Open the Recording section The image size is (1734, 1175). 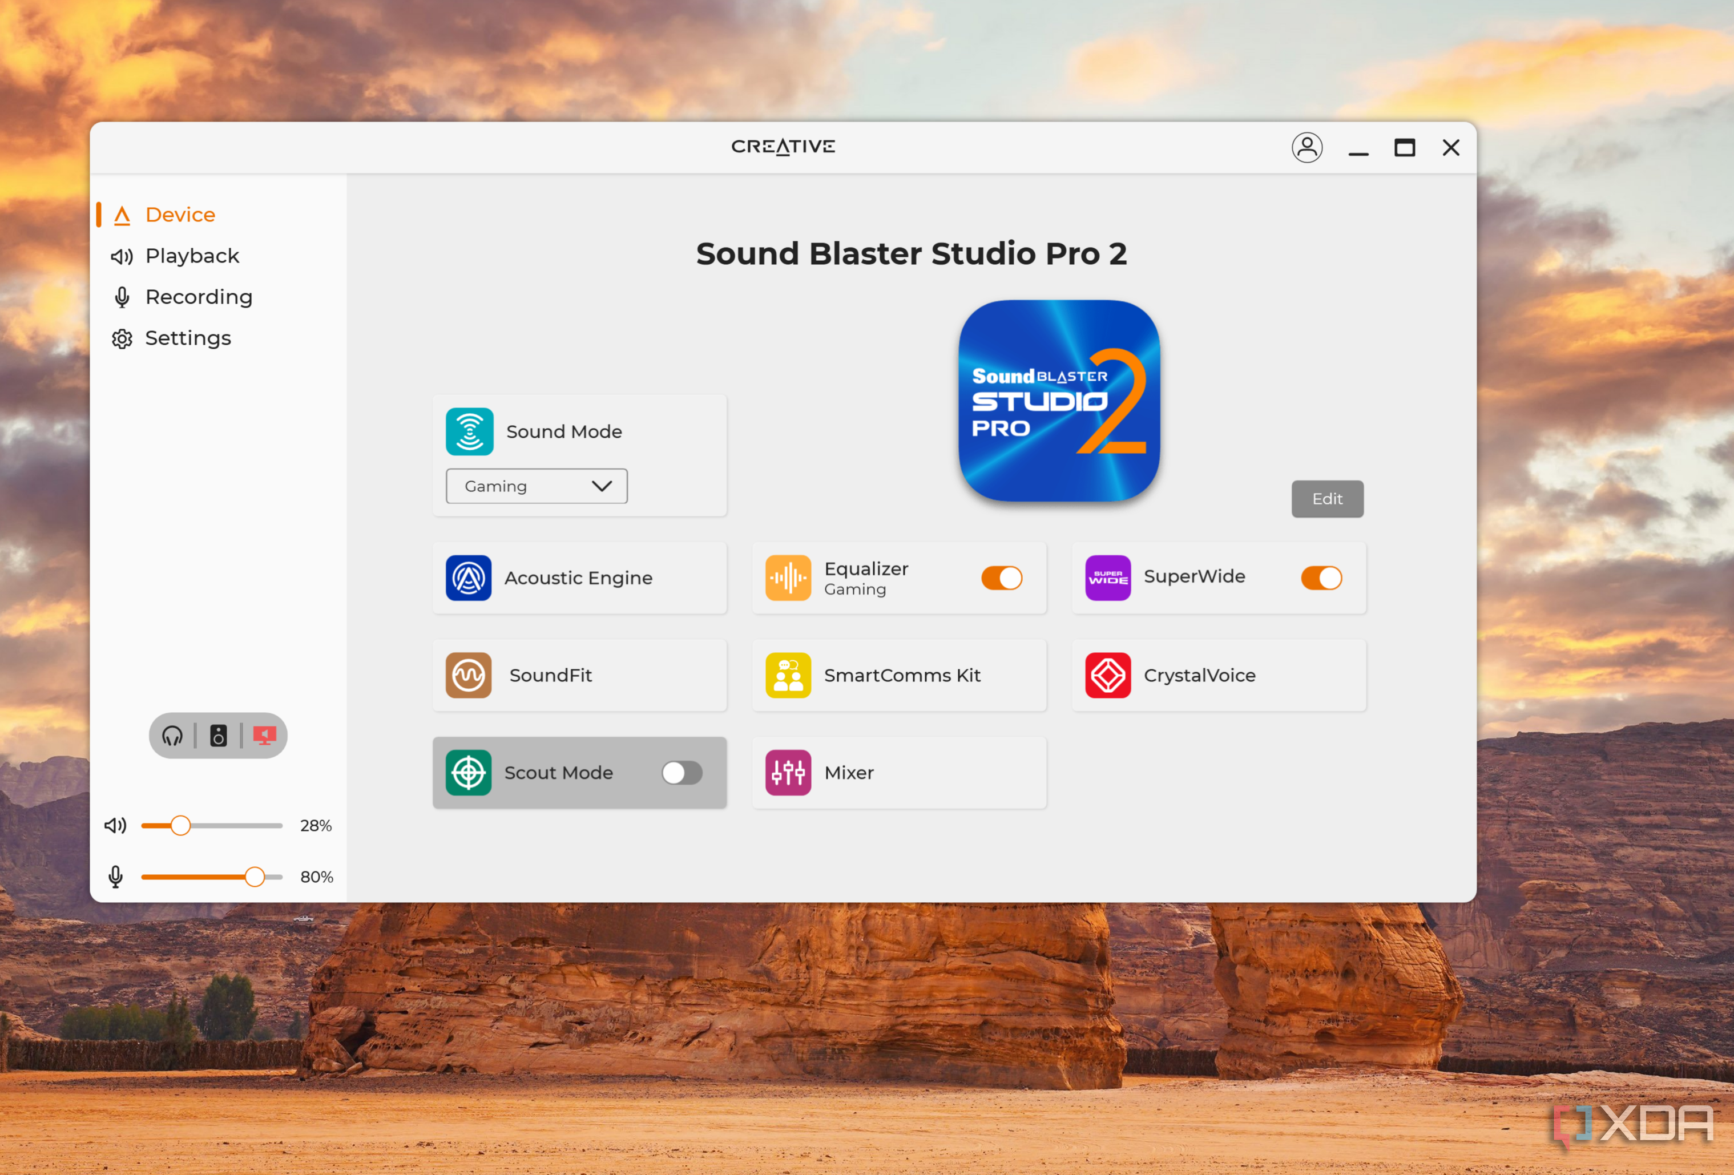coord(199,296)
